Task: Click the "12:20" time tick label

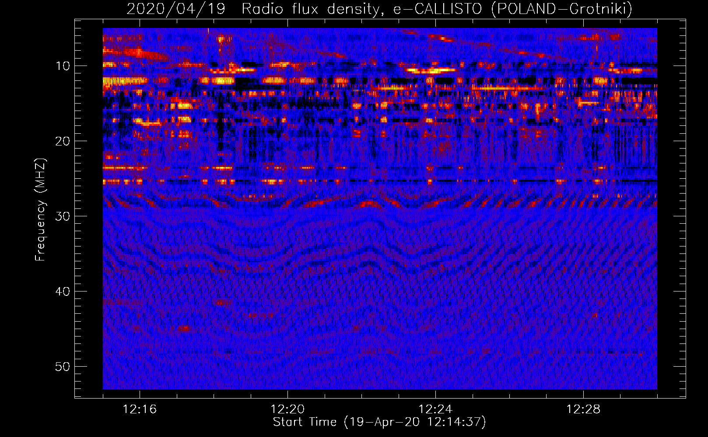Action: point(287,409)
